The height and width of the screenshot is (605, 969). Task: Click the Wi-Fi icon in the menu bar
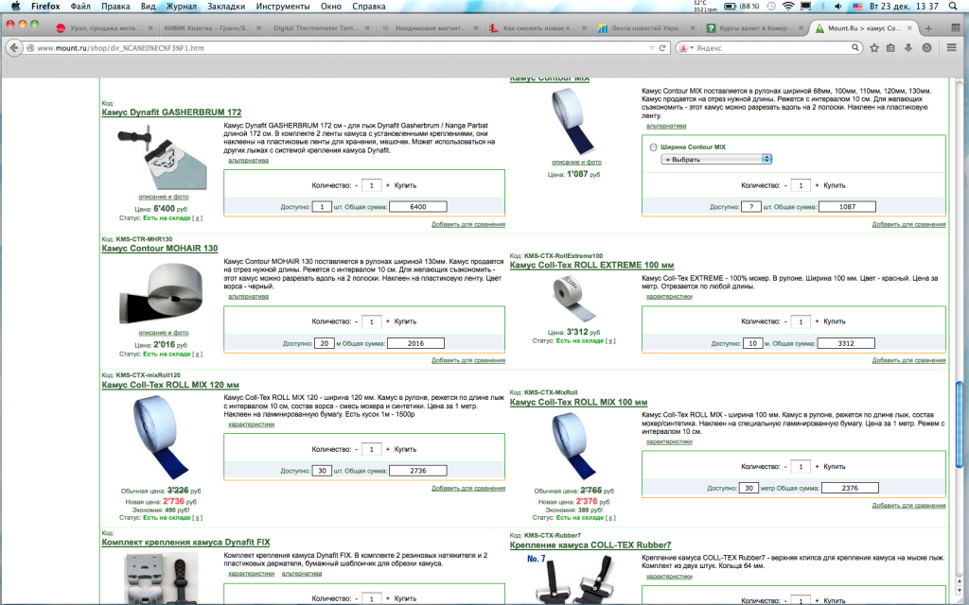pyautogui.click(x=787, y=7)
